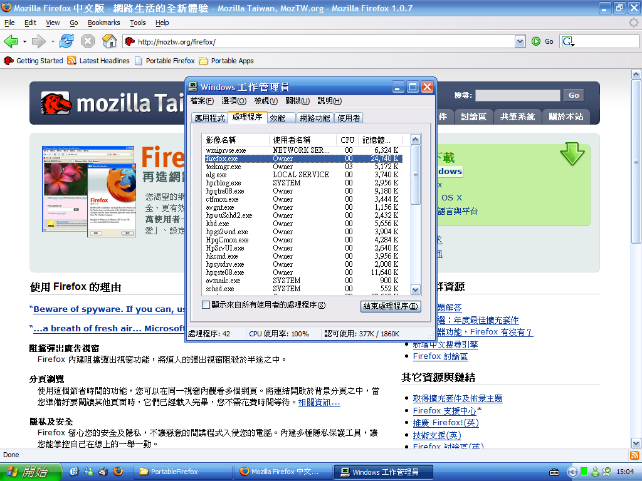
Task: Sort by the CPU column header
Action: point(347,140)
